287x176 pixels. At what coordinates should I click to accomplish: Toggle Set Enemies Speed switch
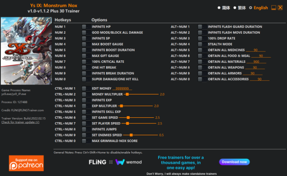[x=86, y=135]
